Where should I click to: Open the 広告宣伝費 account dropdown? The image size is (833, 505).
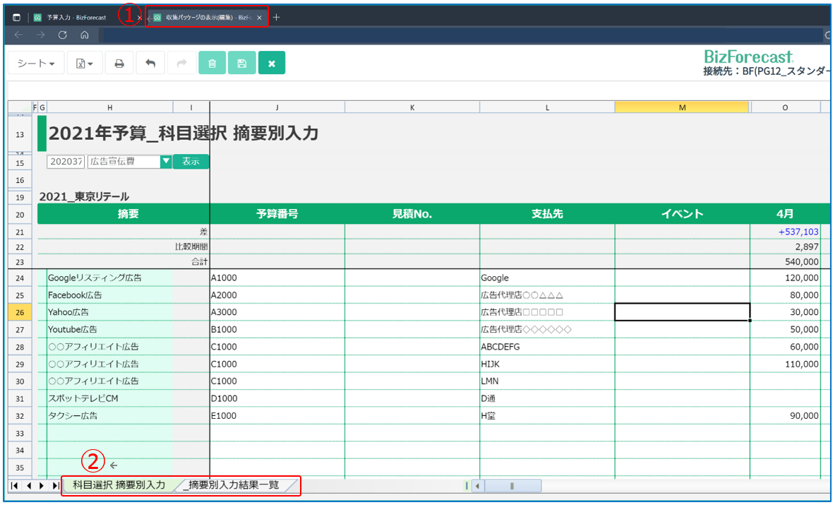(166, 162)
